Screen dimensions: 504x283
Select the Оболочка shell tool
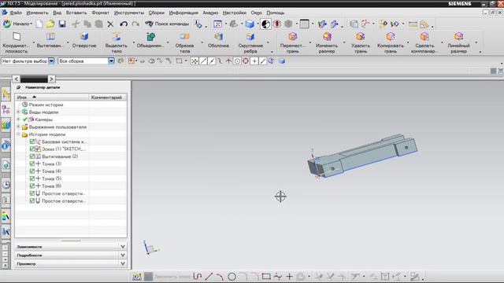point(219,40)
